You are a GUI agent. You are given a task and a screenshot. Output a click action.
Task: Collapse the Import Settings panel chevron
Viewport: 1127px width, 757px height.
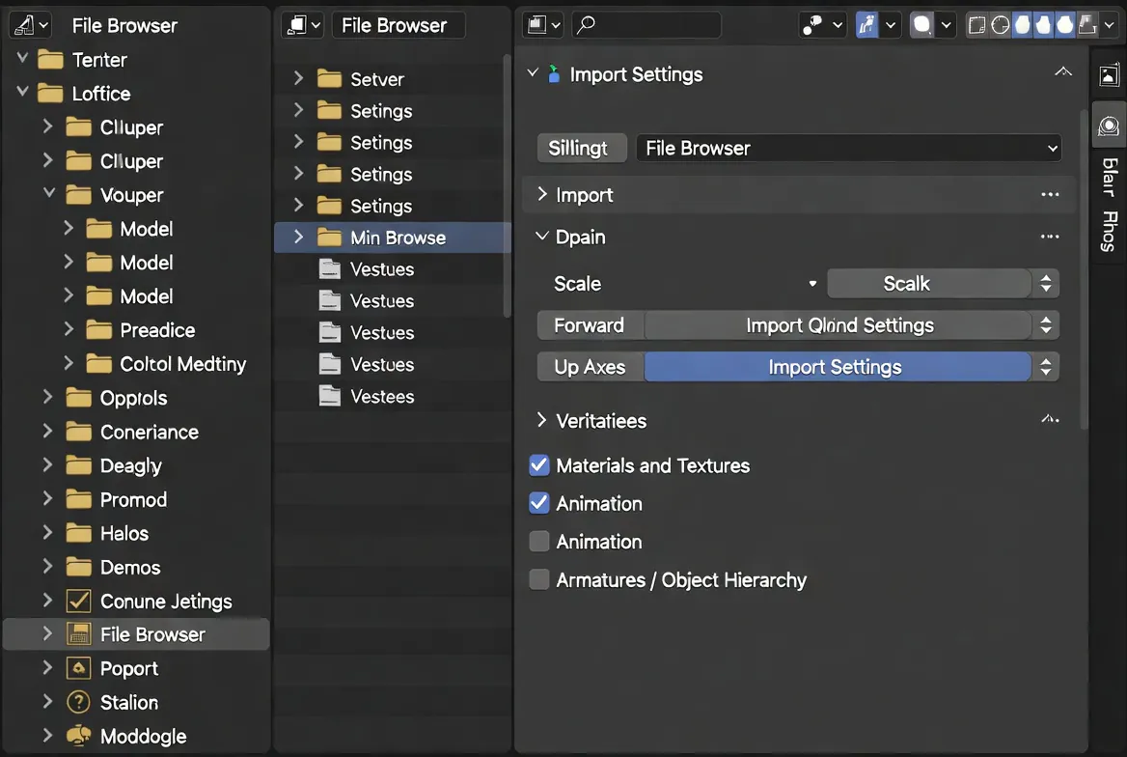coord(533,72)
